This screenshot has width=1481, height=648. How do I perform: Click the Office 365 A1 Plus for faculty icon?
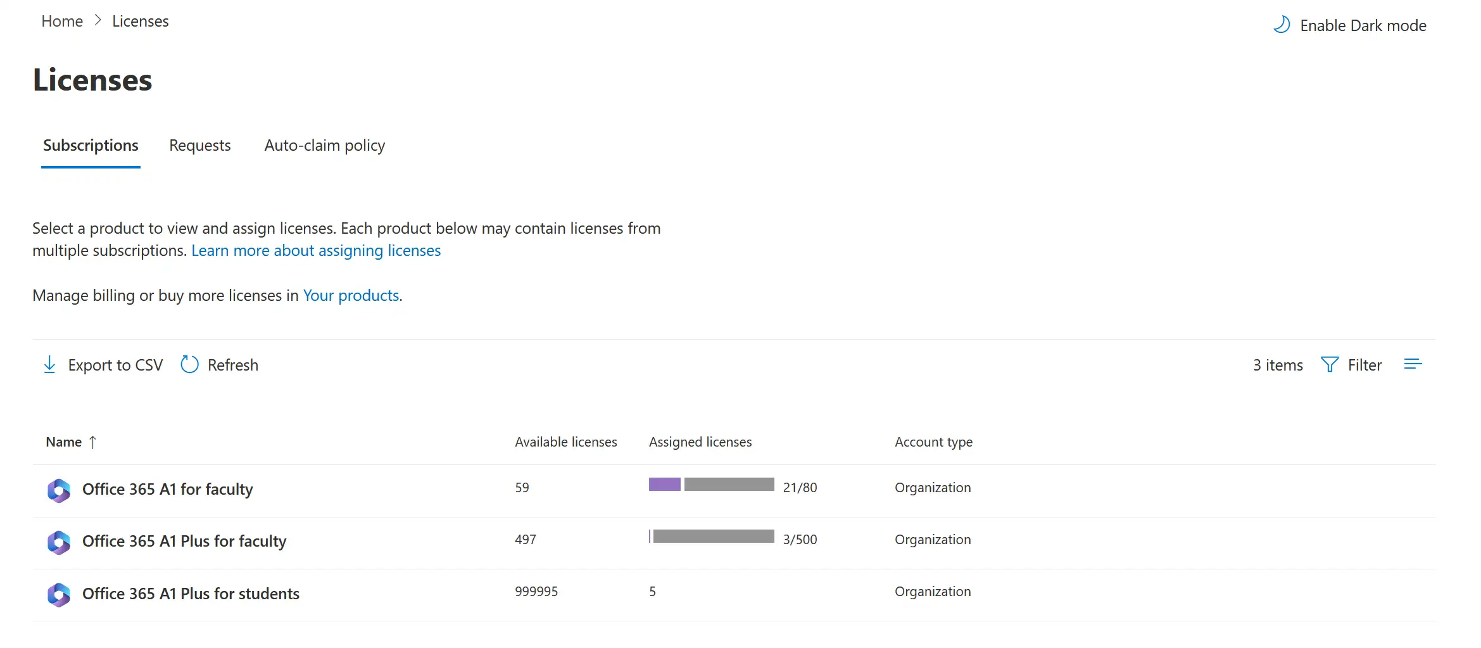(x=59, y=542)
